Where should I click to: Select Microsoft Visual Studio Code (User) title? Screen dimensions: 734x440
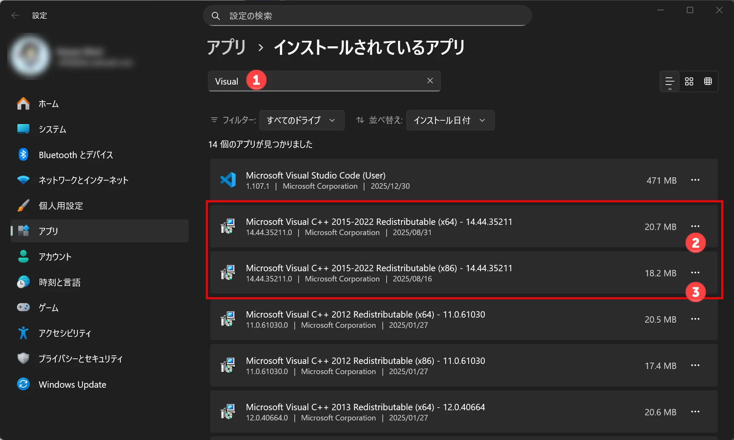pyautogui.click(x=316, y=175)
